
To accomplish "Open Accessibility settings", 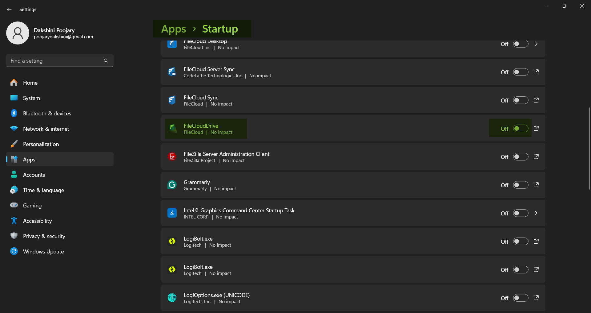I will pos(60,221).
